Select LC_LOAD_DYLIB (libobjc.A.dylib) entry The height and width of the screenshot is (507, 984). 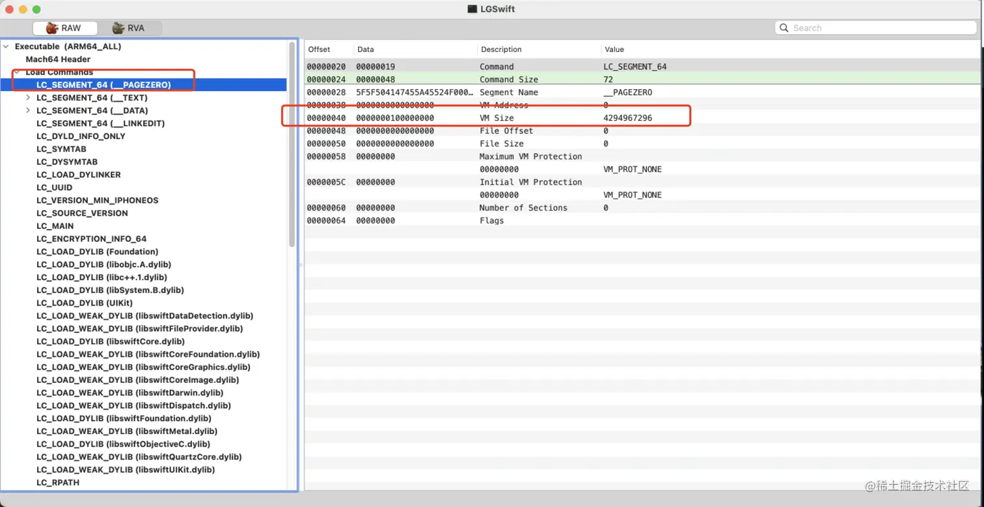104,265
